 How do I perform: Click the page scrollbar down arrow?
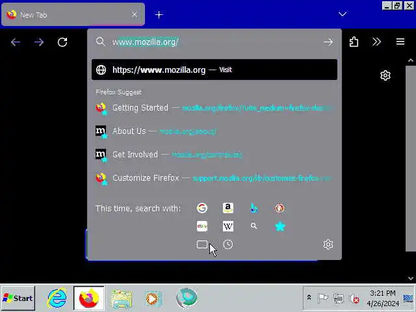[x=411, y=278]
